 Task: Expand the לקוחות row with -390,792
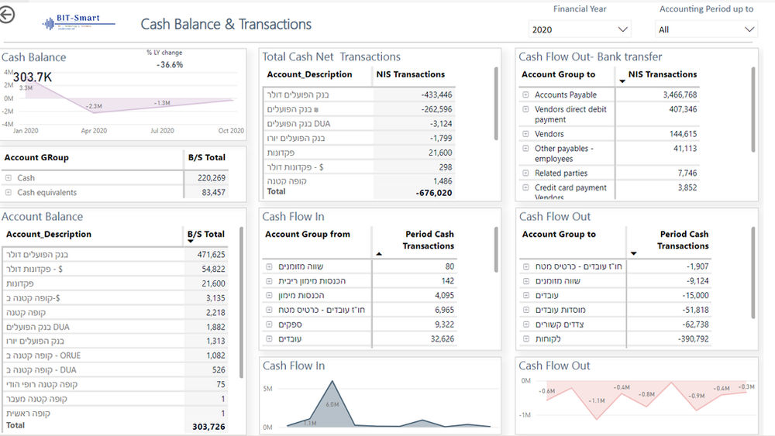[526, 338]
